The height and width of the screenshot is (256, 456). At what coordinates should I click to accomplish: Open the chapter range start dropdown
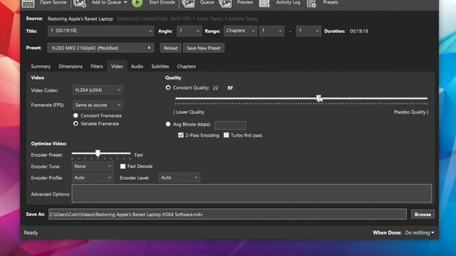pos(271,31)
